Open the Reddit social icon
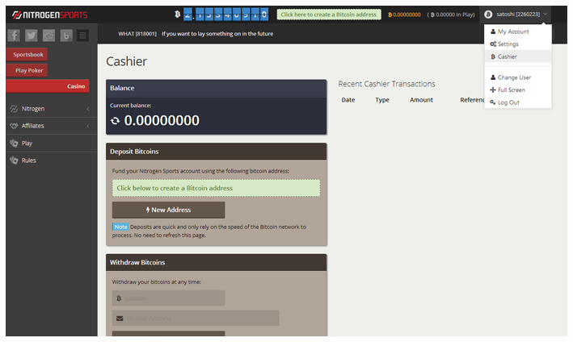Viewport: 573px width, 342px height. pos(48,35)
